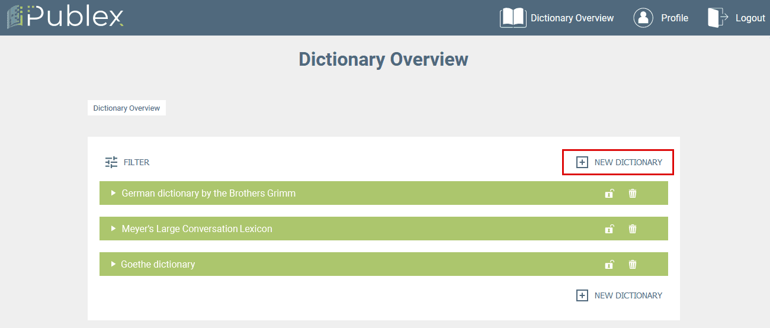Click the highlighted NEW DICTIONARY button

[x=618, y=162]
